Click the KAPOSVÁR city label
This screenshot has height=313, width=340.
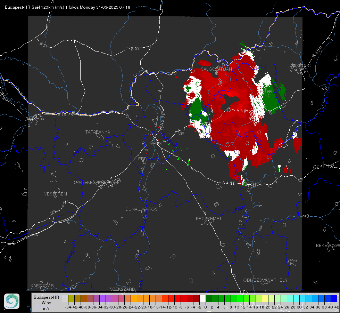tap(42, 286)
